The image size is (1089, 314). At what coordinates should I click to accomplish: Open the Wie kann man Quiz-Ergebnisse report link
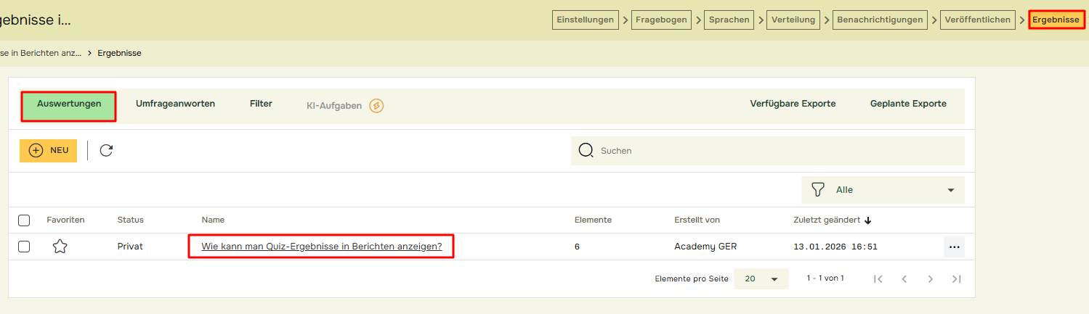tap(321, 247)
